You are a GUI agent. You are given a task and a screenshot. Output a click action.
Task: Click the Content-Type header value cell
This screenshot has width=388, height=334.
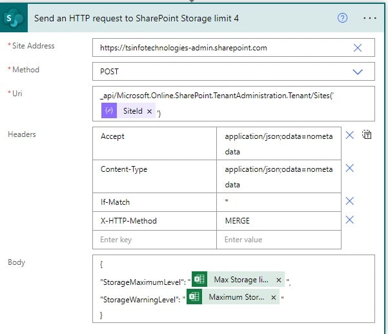click(279, 176)
